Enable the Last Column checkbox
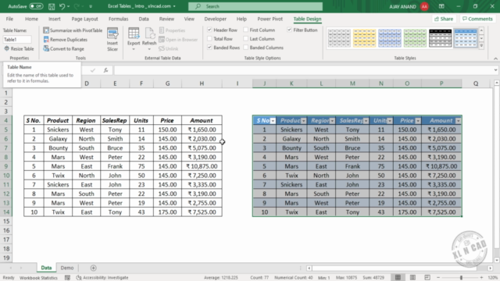The height and width of the screenshot is (281, 500). (246, 38)
